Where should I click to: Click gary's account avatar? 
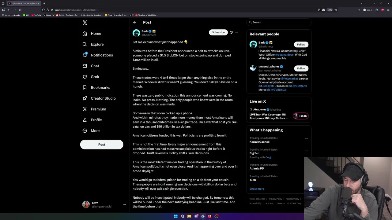(86, 204)
